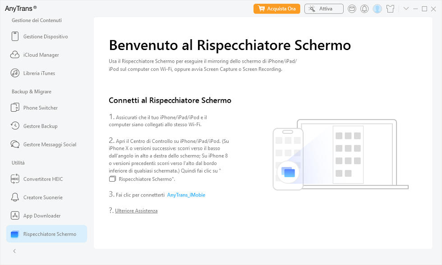Viewport: 442px width, 265px height.
Task: Open the Convertitore HEIC utility
Action: click(44, 179)
